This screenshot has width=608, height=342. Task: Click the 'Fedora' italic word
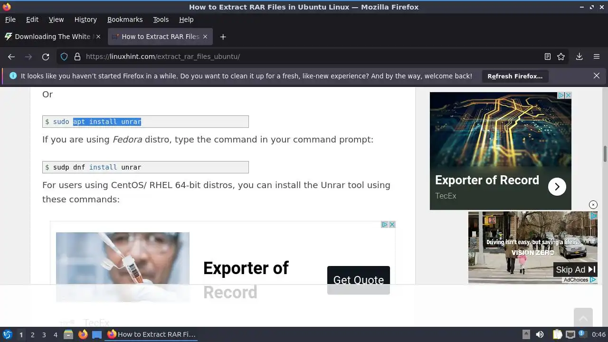point(127,140)
